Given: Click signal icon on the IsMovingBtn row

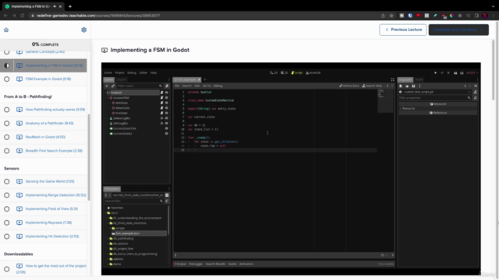Looking at the screenshot, I should pos(161,118).
